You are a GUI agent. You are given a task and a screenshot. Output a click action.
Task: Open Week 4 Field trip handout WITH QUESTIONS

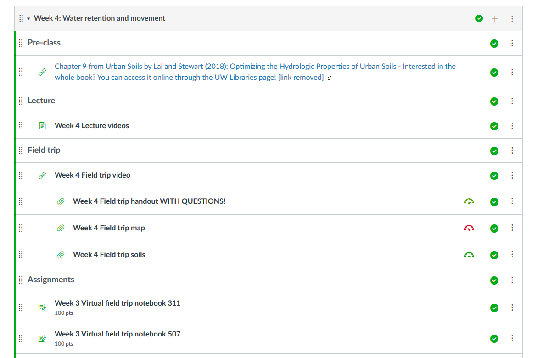click(x=149, y=201)
